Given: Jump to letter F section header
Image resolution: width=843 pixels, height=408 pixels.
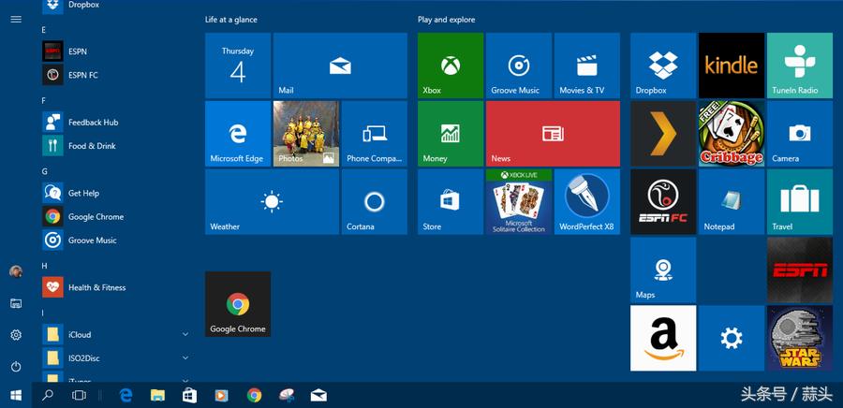Looking at the screenshot, I should [43, 101].
